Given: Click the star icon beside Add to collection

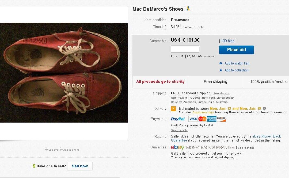Looking at the screenshot, I should tap(221, 70).
